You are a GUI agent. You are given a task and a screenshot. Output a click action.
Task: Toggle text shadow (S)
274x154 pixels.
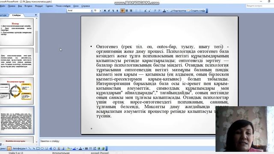[117, 11]
